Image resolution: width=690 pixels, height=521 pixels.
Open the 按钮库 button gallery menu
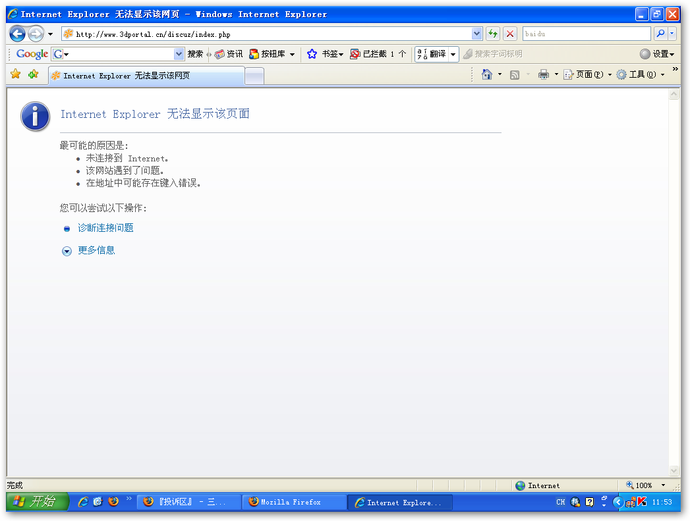point(272,54)
